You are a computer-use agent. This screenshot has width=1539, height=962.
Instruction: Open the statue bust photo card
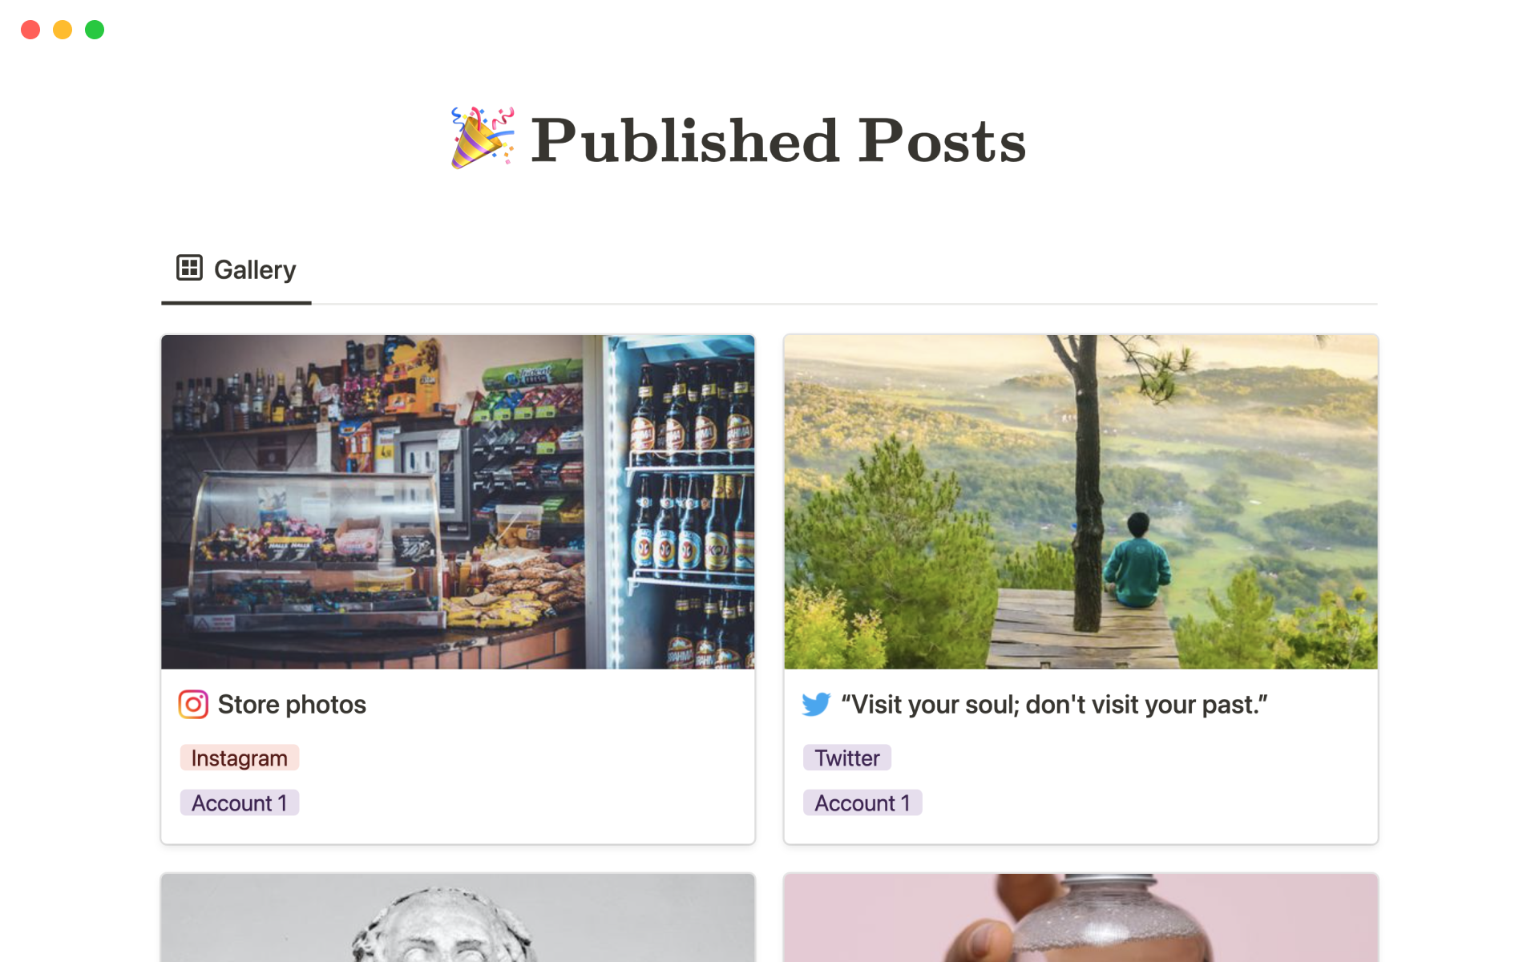click(x=458, y=918)
